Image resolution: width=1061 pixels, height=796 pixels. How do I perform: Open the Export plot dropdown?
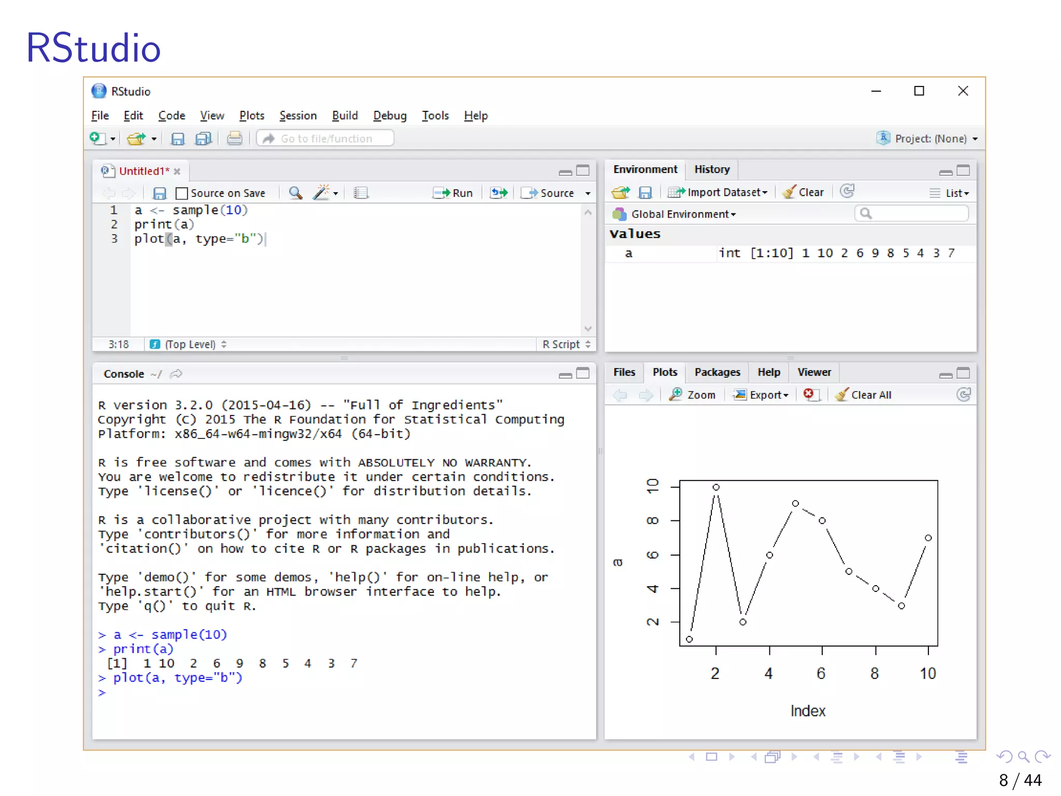point(762,395)
